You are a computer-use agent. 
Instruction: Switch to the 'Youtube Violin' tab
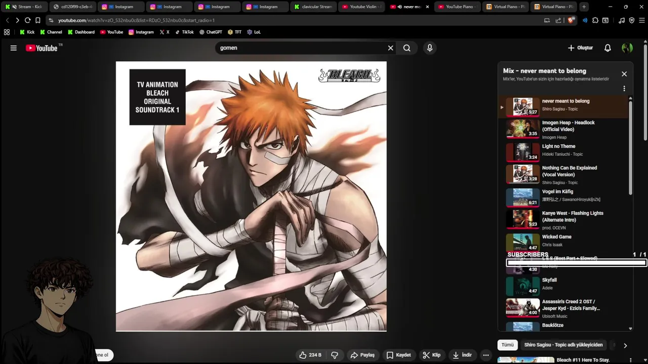point(361,7)
